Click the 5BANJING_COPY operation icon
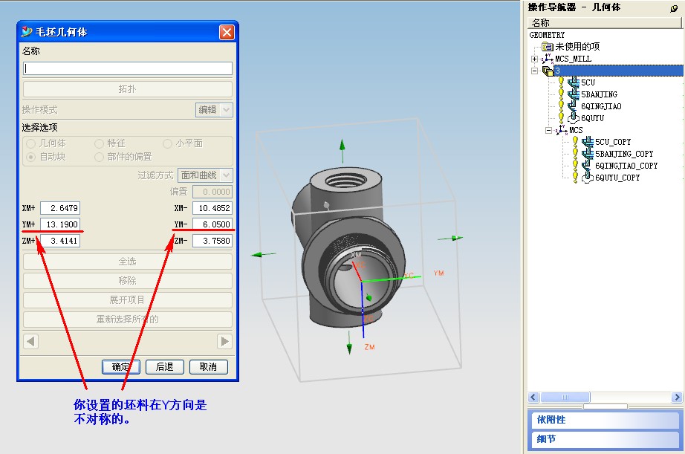The image size is (685, 454). pos(588,153)
